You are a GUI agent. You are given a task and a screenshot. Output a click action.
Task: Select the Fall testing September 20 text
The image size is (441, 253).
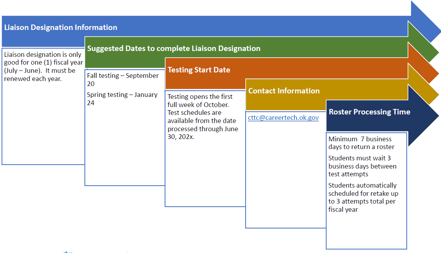click(122, 79)
